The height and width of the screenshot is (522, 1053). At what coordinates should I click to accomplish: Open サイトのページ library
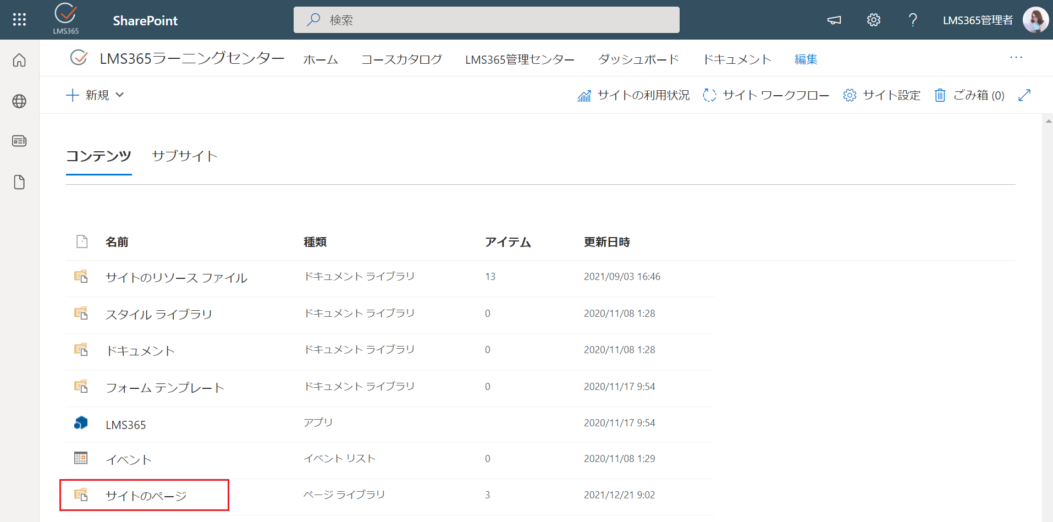pos(146,496)
